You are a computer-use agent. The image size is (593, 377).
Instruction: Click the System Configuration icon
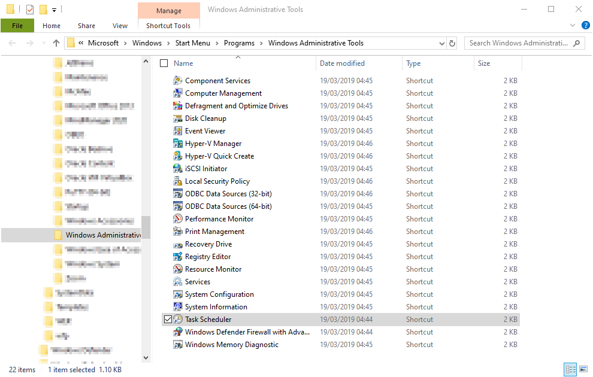(178, 294)
